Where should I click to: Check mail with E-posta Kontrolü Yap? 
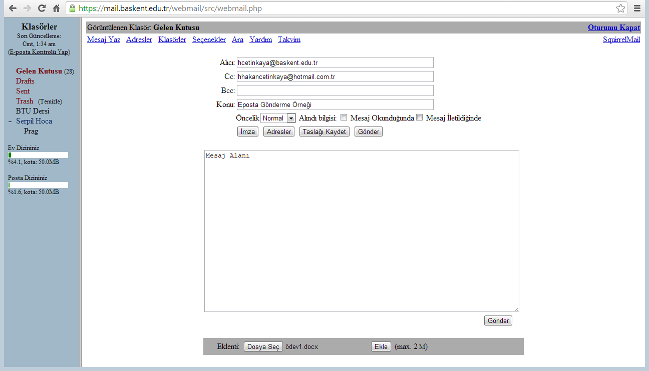pyautogui.click(x=39, y=52)
